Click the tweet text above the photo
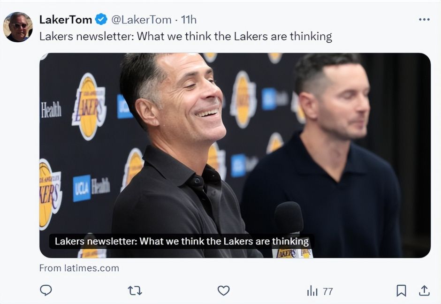This screenshot has height=304, width=441. pyautogui.click(x=185, y=37)
